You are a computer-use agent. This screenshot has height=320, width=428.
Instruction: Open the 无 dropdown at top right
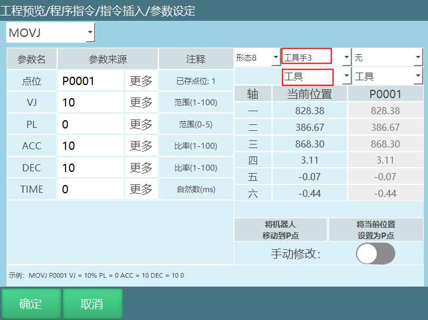click(387, 58)
